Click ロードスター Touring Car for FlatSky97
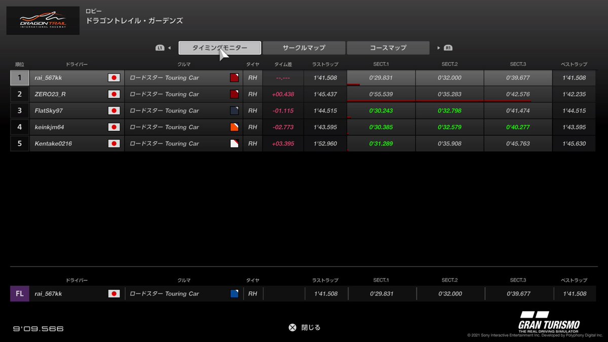Image resolution: width=608 pixels, height=342 pixels. (164, 110)
